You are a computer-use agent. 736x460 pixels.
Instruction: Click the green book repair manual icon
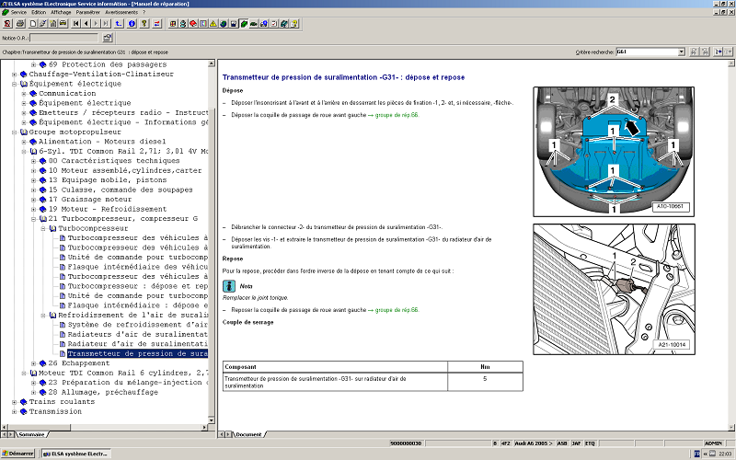click(244, 24)
